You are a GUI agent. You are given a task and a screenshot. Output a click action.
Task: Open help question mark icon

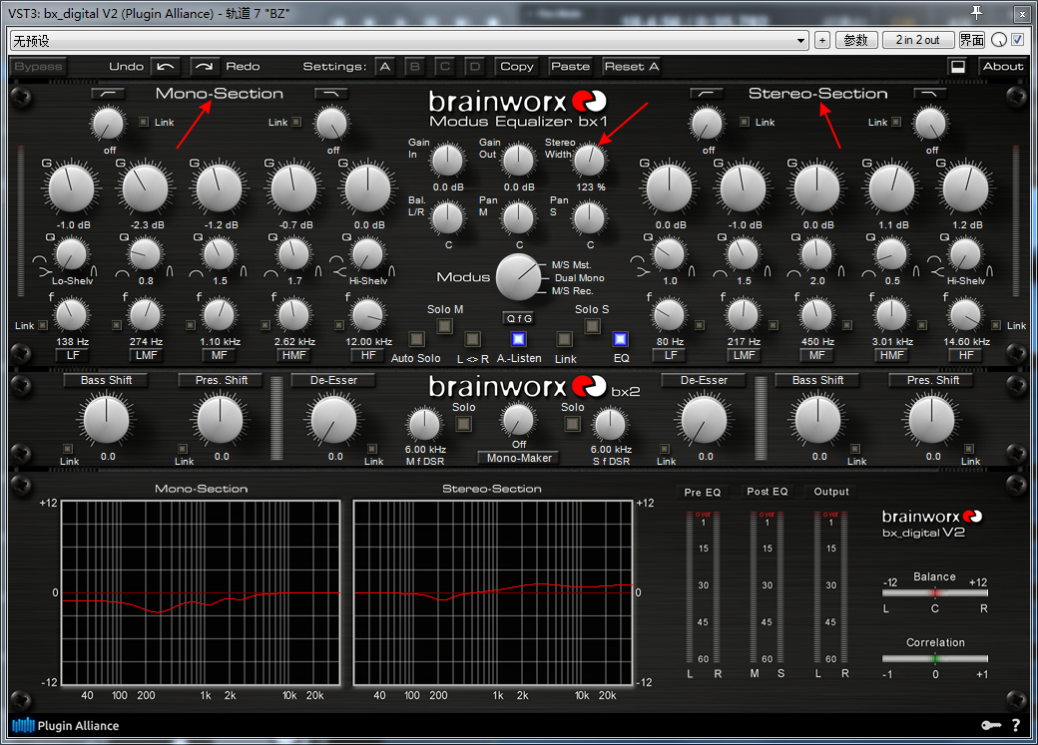click(1016, 725)
